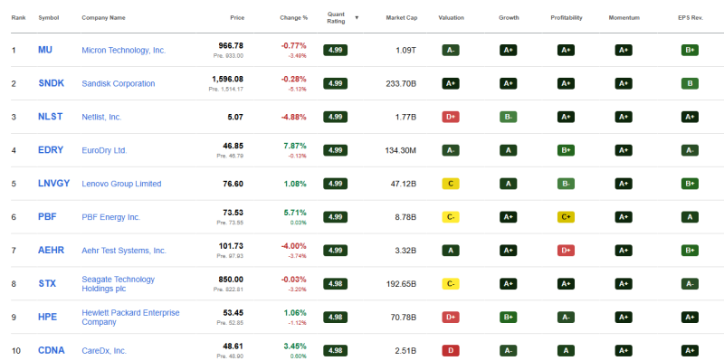Screen dimensions: 724x361
Task: Click NLST's B- growth grade badge
Action: [x=509, y=117]
